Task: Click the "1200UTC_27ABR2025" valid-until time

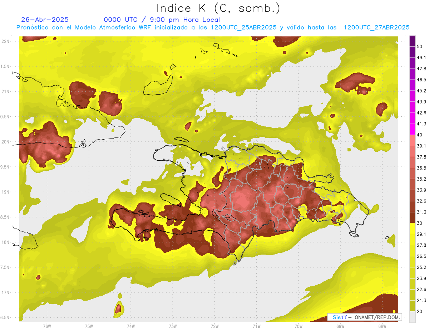Action: [x=376, y=27]
